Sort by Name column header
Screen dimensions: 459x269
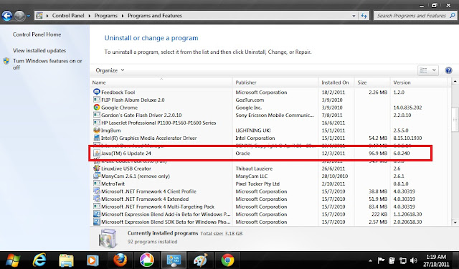(161, 82)
